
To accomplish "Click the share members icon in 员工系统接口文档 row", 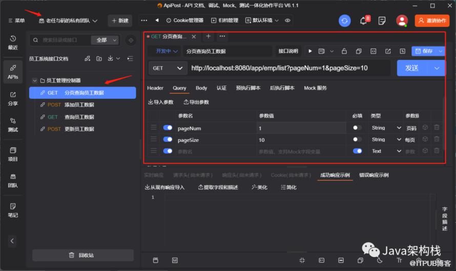I will click(87, 59).
